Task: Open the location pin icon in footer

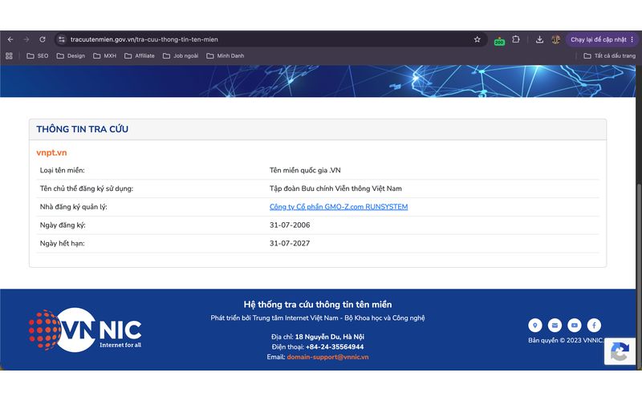Action: click(x=534, y=326)
